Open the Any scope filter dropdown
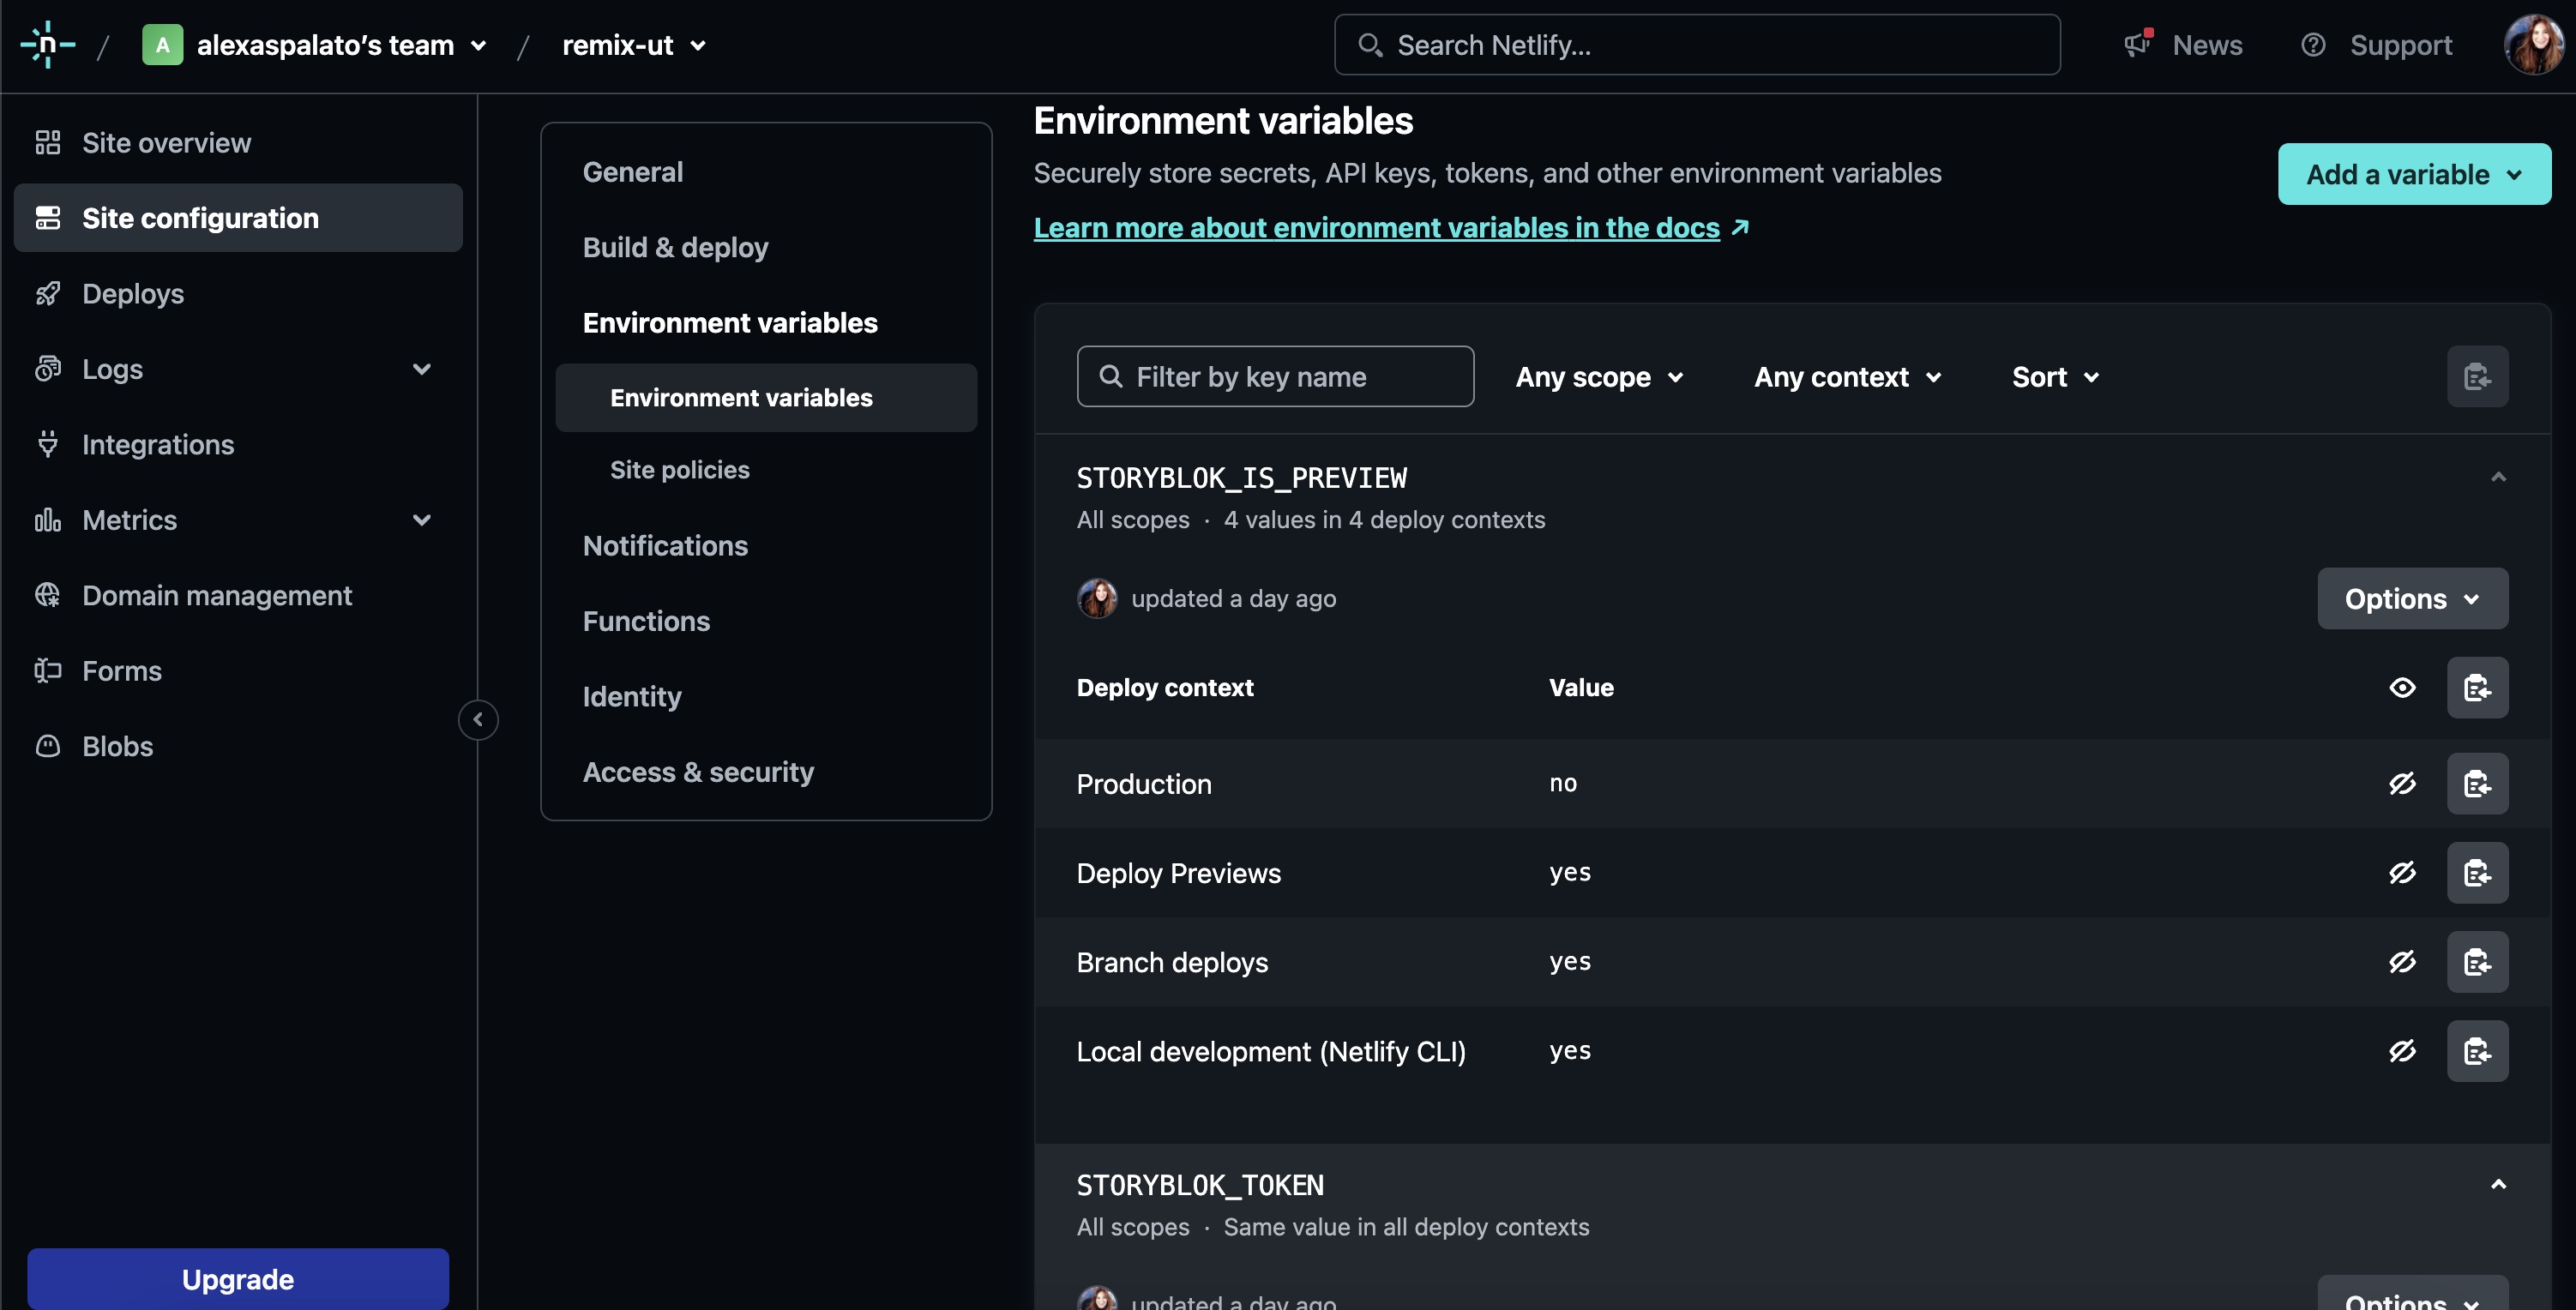 coord(1600,377)
